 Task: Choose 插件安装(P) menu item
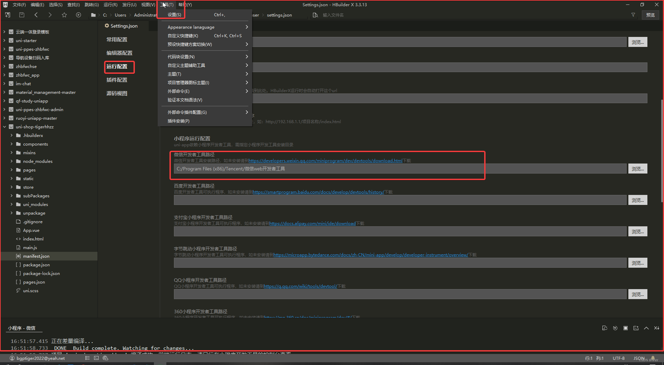(204, 121)
